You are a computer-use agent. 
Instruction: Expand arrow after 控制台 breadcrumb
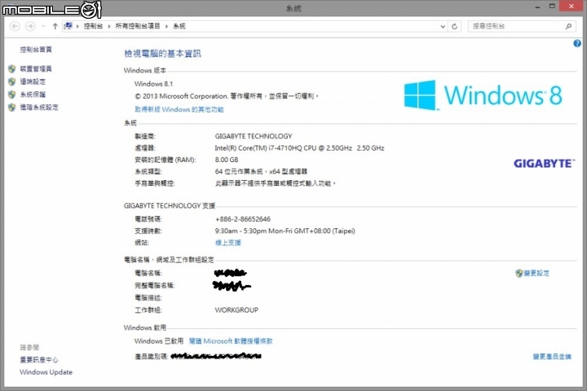click(109, 26)
